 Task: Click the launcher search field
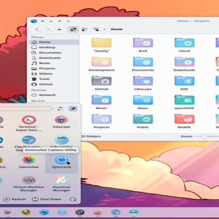coord(26,109)
